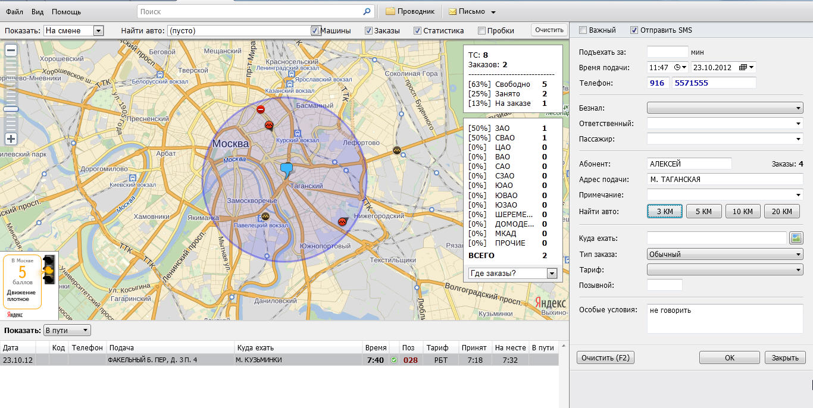Select order row 'ФАКЕЛЬНЫЙ Б. ПЕР, Д. 3 П. 4'
The height and width of the screenshot is (408, 813).
pyautogui.click(x=279, y=360)
